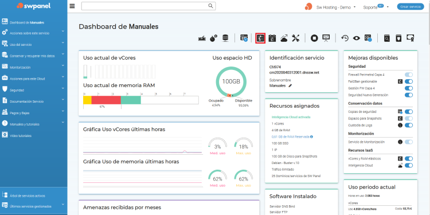This screenshot has height=215, width=430.
Task: Click the Fail2Ban gestionable settings icon
Action: pos(400,81)
